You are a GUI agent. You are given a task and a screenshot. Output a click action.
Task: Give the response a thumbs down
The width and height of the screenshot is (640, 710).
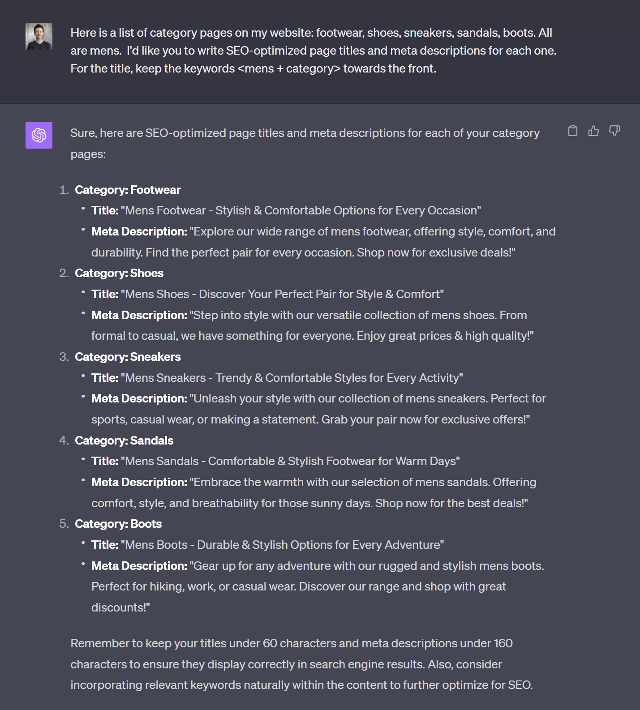point(614,131)
